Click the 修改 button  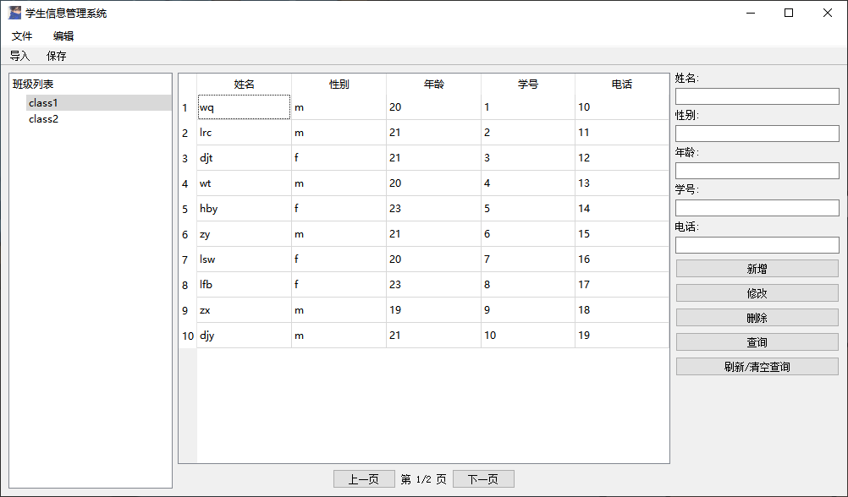click(x=757, y=293)
